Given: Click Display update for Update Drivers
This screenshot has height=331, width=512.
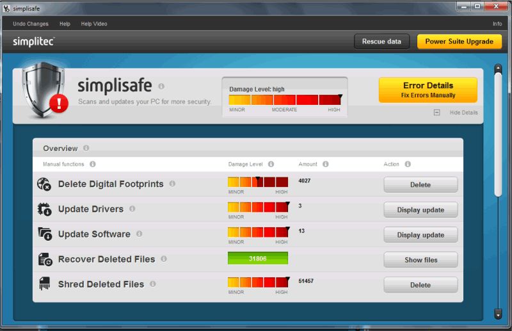Looking at the screenshot, I should (420, 210).
